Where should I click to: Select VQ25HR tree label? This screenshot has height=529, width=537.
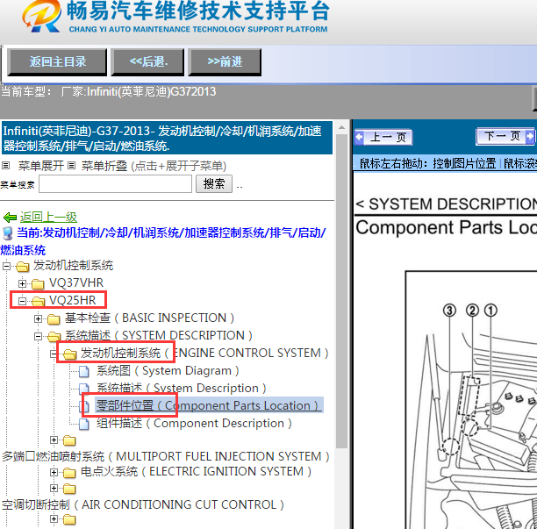click(x=72, y=300)
